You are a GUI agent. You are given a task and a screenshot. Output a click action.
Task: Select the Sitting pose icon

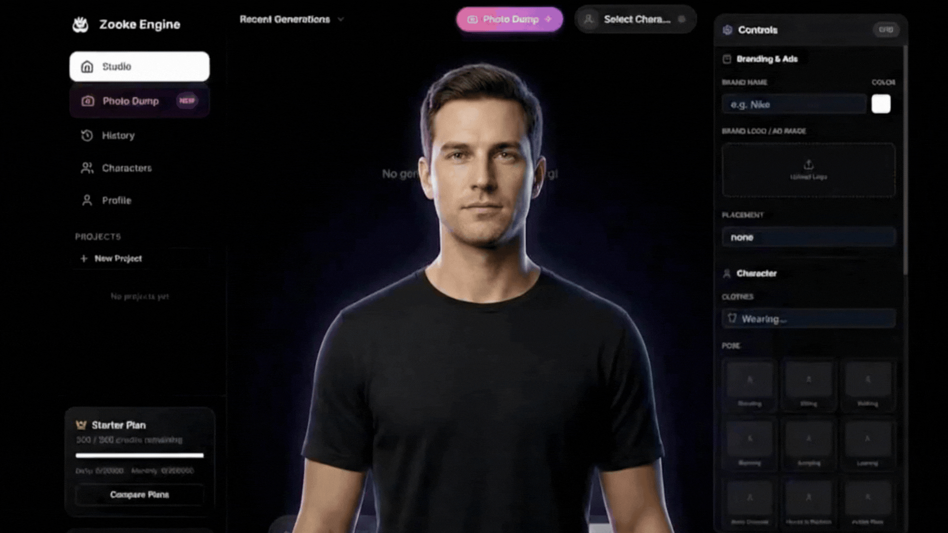coord(808,380)
